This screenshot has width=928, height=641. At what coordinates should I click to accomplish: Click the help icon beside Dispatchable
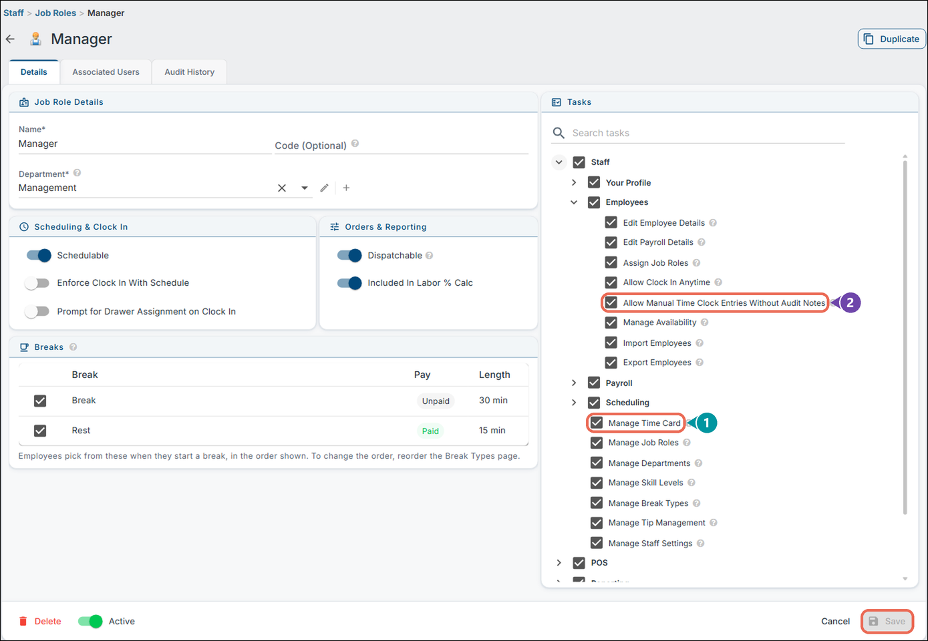click(x=429, y=256)
